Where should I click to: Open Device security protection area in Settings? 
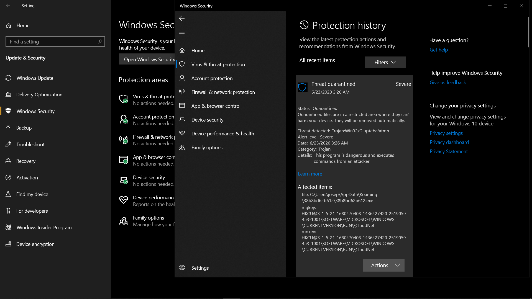pyautogui.click(x=147, y=181)
